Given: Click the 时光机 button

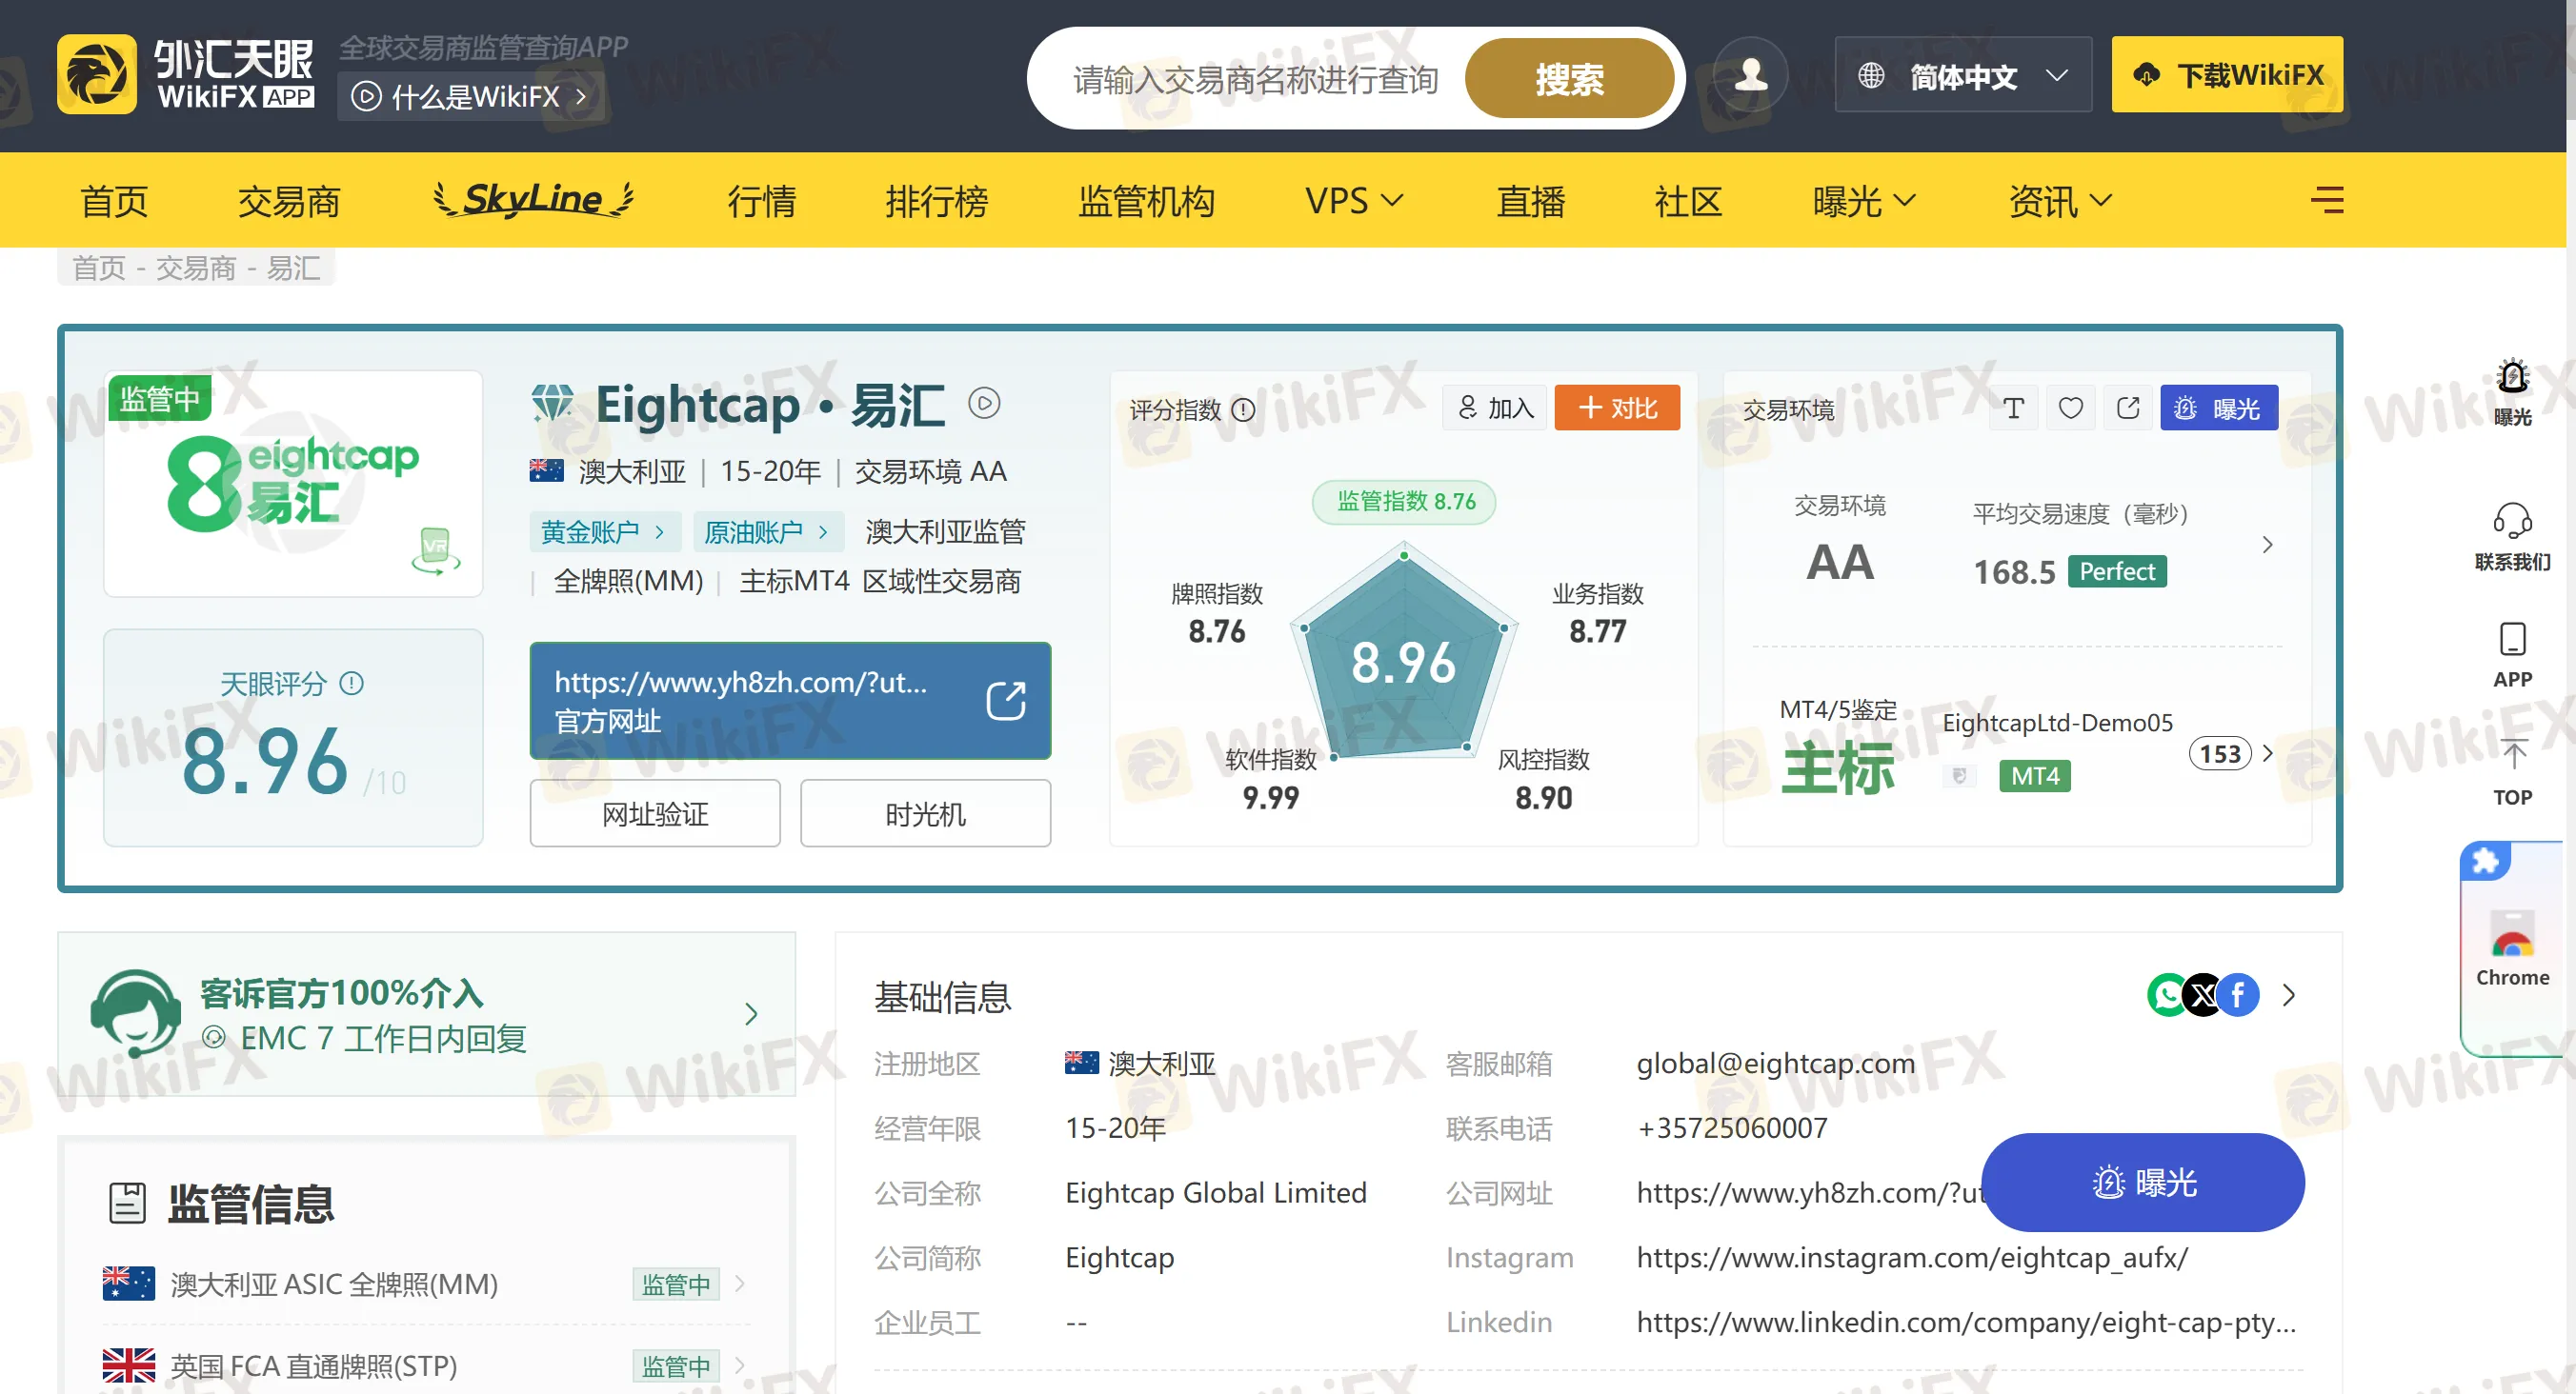Looking at the screenshot, I should pos(925,813).
